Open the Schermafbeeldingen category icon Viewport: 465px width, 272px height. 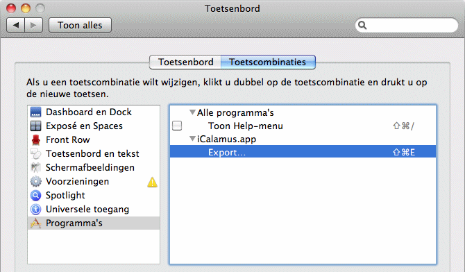tap(36, 168)
